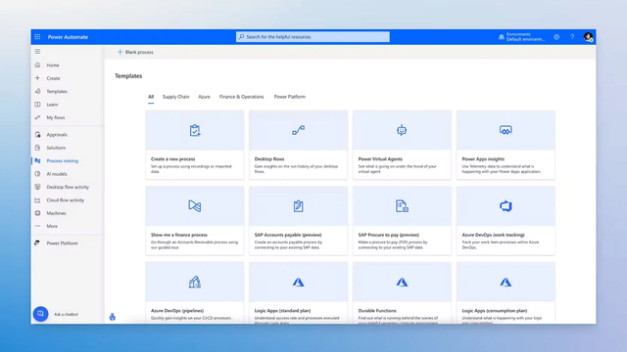Click the Ask a chatbot label
627x352 pixels.
(x=66, y=315)
